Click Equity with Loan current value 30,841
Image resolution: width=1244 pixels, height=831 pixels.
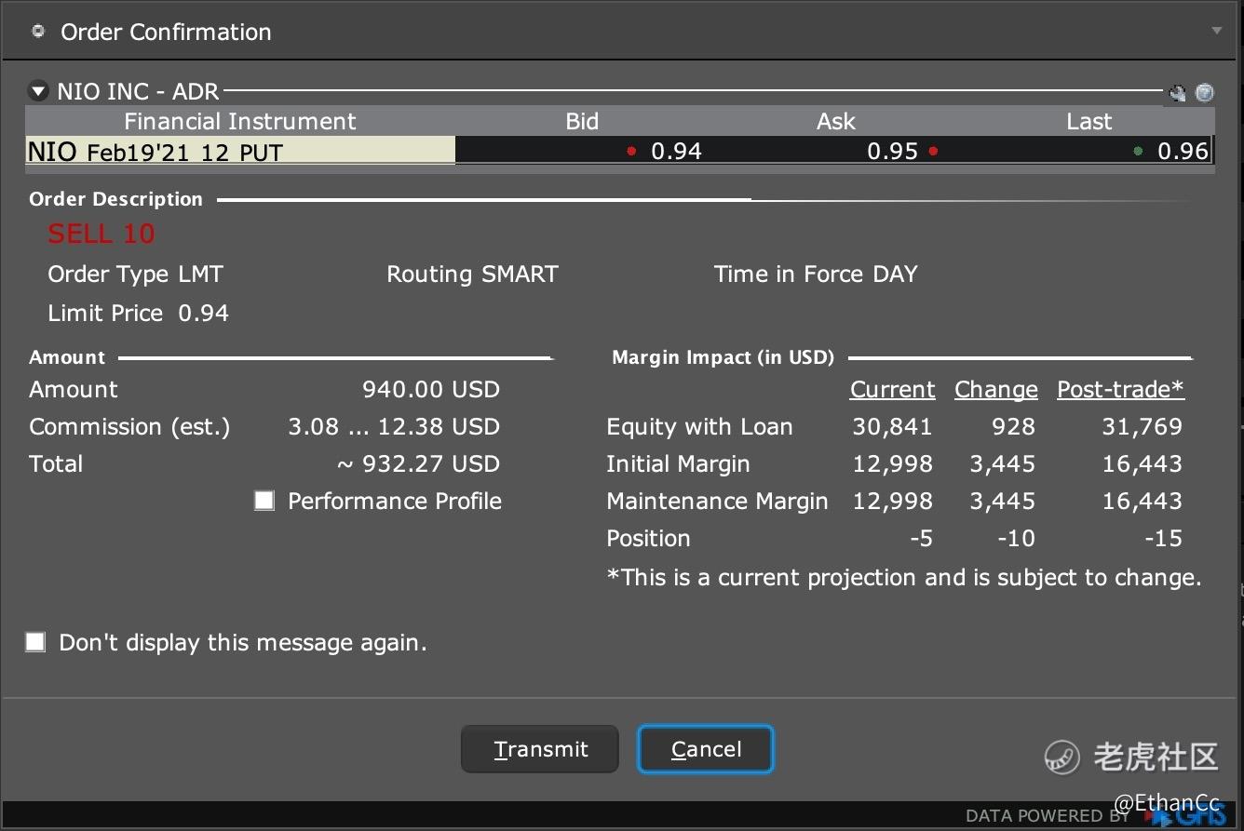pos(892,426)
